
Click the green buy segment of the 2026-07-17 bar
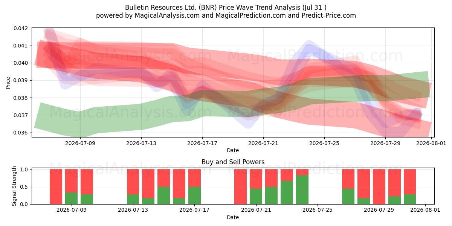pyautogui.click(x=194, y=195)
